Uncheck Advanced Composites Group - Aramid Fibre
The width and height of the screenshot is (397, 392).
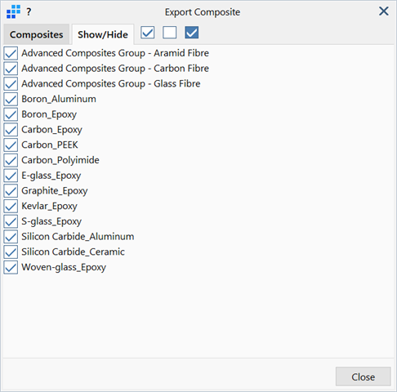point(11,53)
